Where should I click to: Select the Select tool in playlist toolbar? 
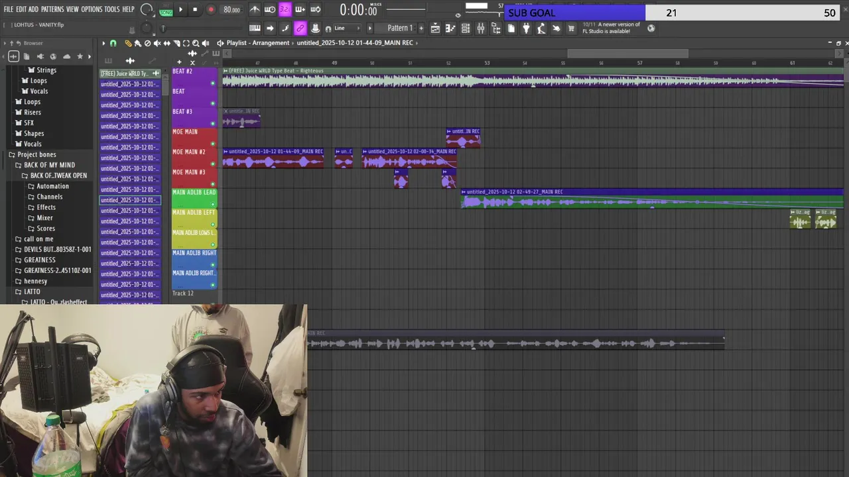[186, 43]
